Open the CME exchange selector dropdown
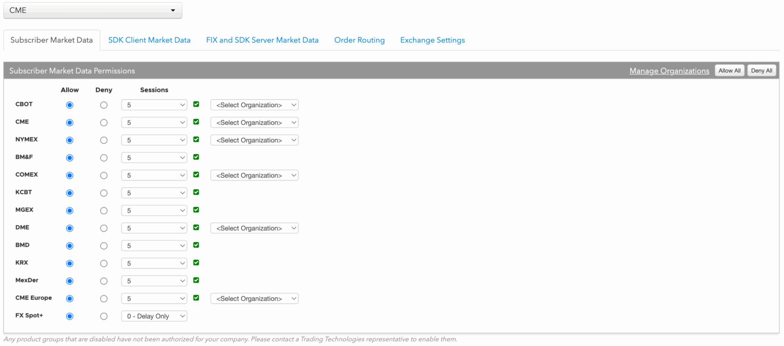Screen dimensions: 784x346 tap(93, 10)
